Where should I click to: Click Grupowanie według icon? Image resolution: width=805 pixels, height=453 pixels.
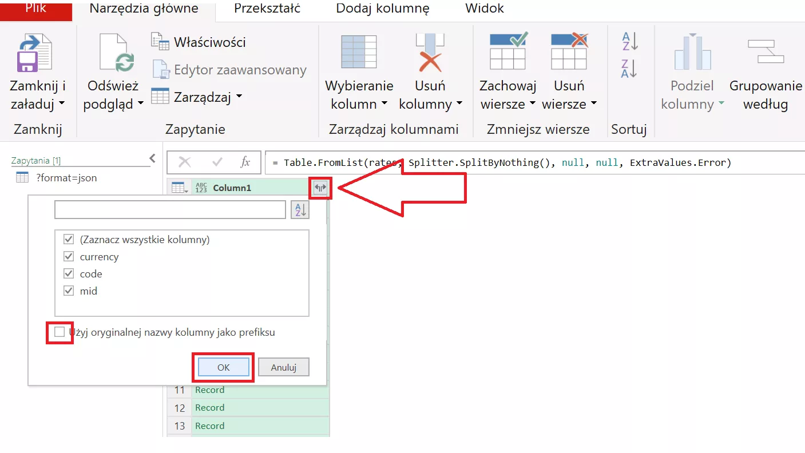tap(766, 53)
